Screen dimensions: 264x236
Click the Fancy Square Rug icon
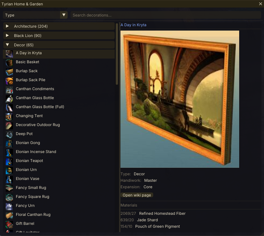click(x=9, y=198)
